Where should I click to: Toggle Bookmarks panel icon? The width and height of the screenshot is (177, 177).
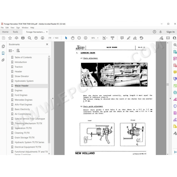point(3,53)
